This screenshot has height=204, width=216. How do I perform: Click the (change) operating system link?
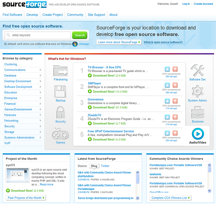[84, 44]
